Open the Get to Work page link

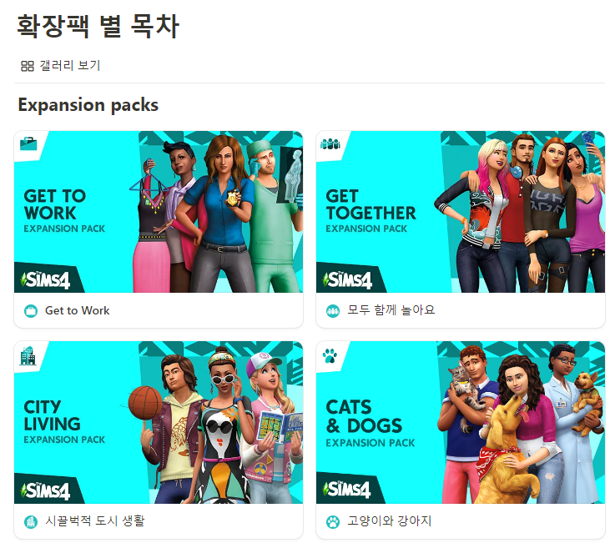(78, 310)
